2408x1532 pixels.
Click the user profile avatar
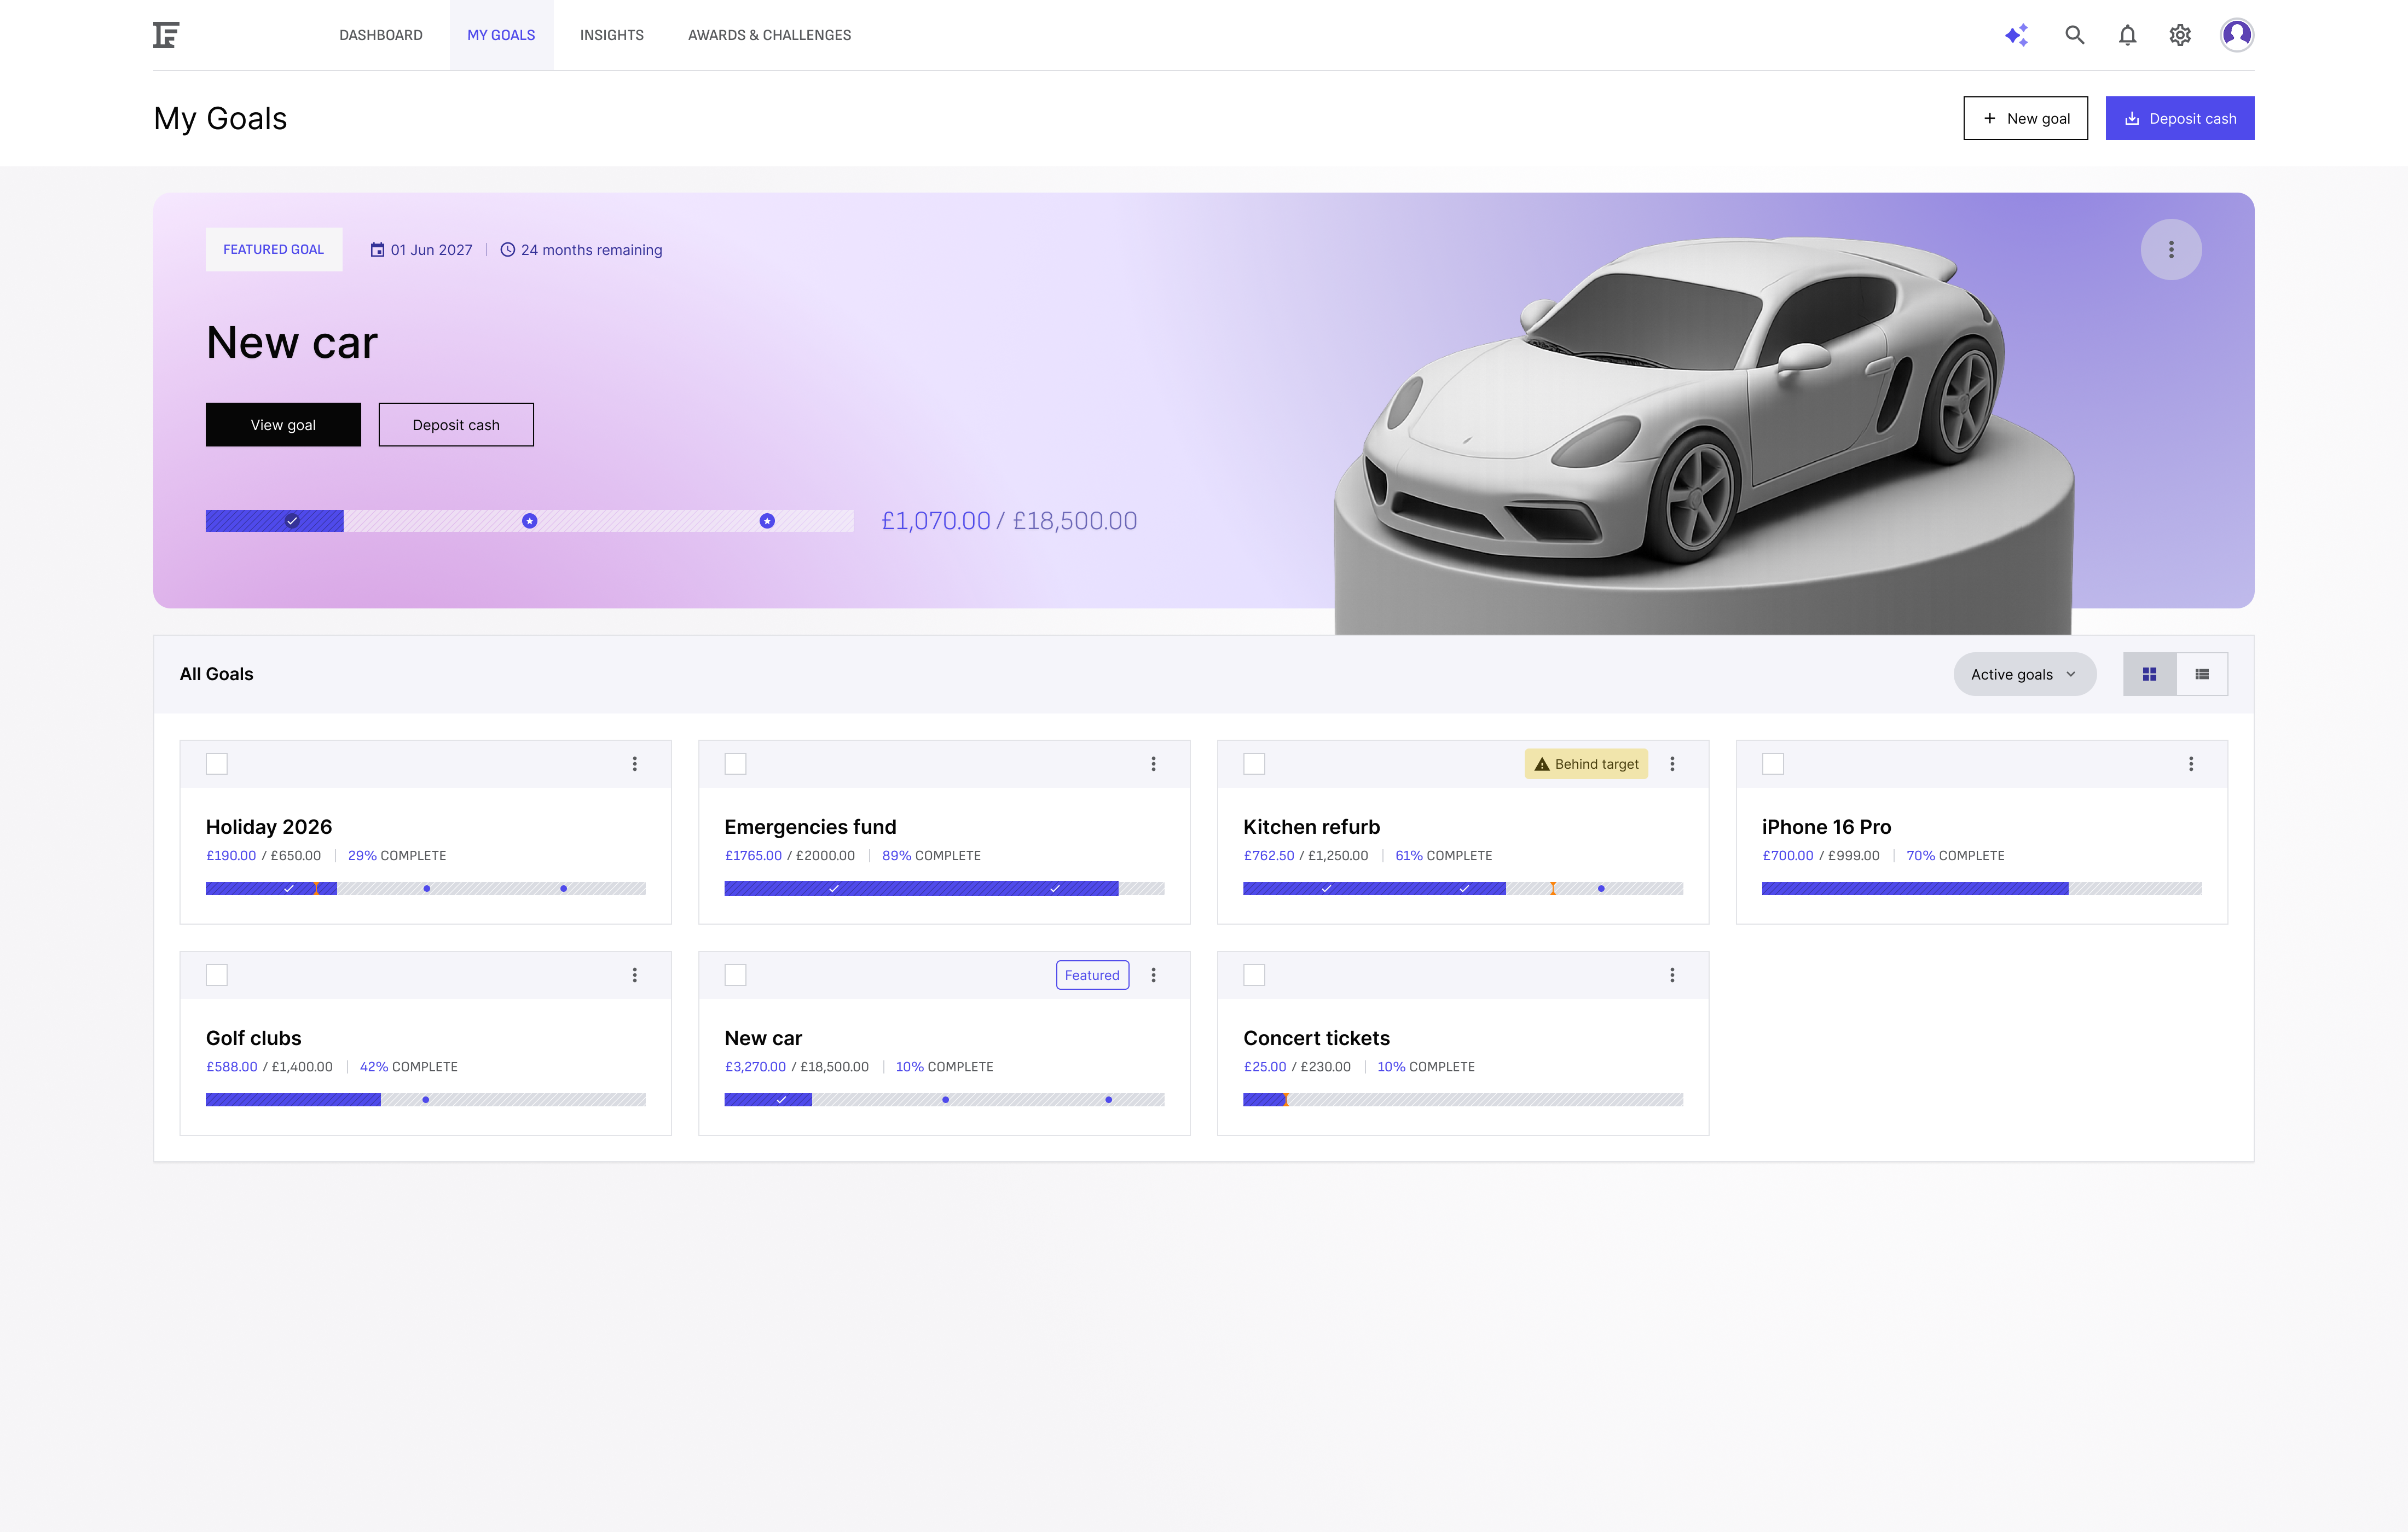click(x=2236, y=35)
